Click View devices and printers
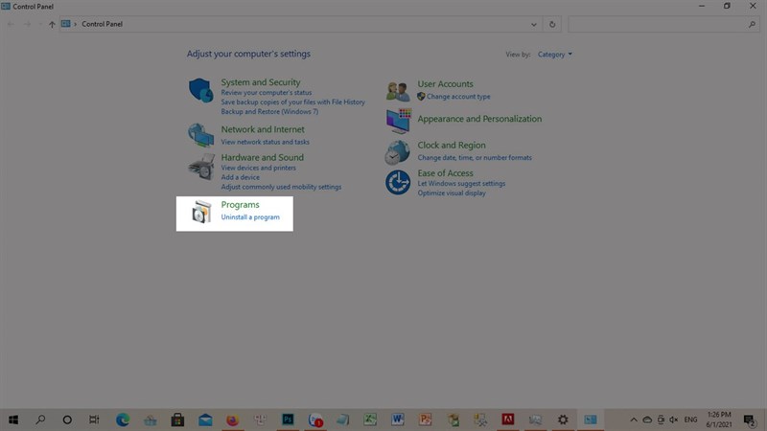767x431 pixels. pos(258,168)
